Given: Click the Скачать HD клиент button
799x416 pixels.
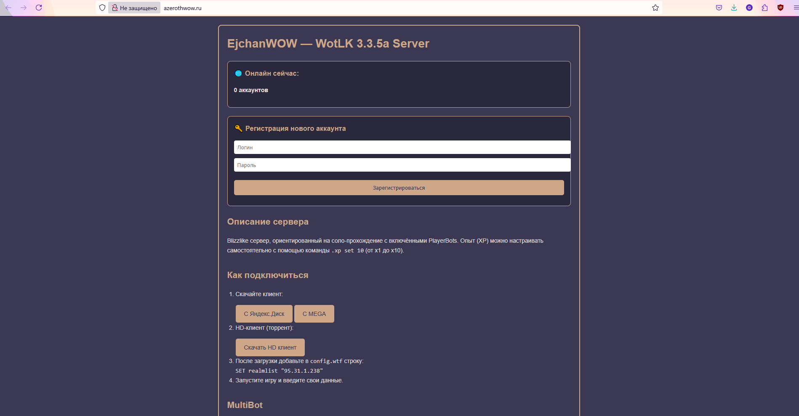Looking at the screenshot, I should (x=270, y=347).
